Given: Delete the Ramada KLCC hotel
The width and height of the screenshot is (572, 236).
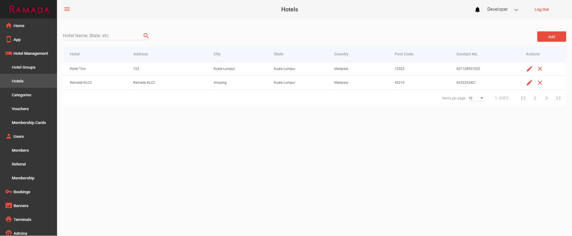Looking at the screenshot, I should [540, 83].
